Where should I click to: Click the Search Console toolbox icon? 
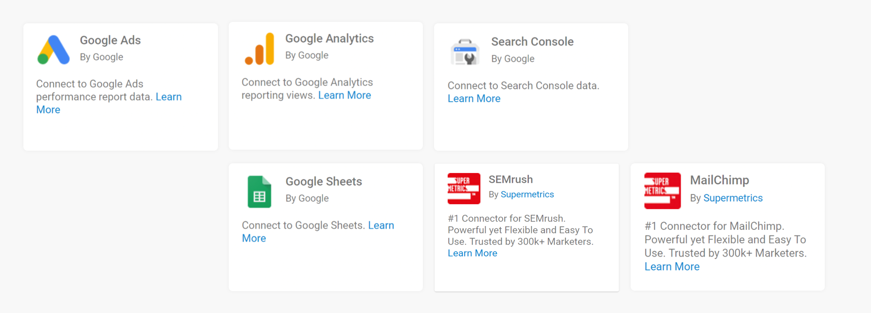[x=465, y=51]
